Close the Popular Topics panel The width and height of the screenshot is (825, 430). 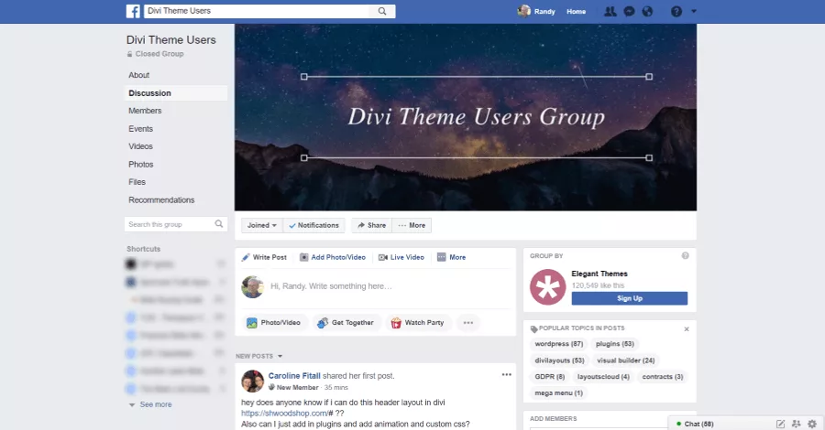[x=686, y=328]
